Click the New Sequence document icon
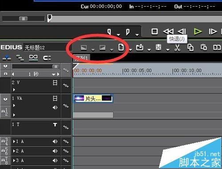 click(x=121, y=47)
